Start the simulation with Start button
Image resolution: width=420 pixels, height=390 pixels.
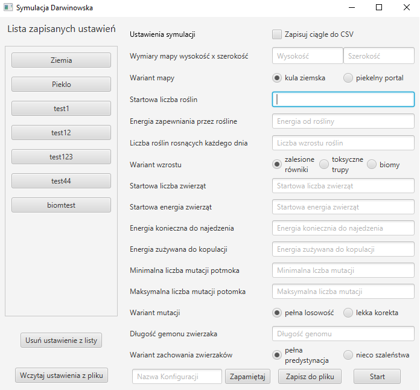377,376
